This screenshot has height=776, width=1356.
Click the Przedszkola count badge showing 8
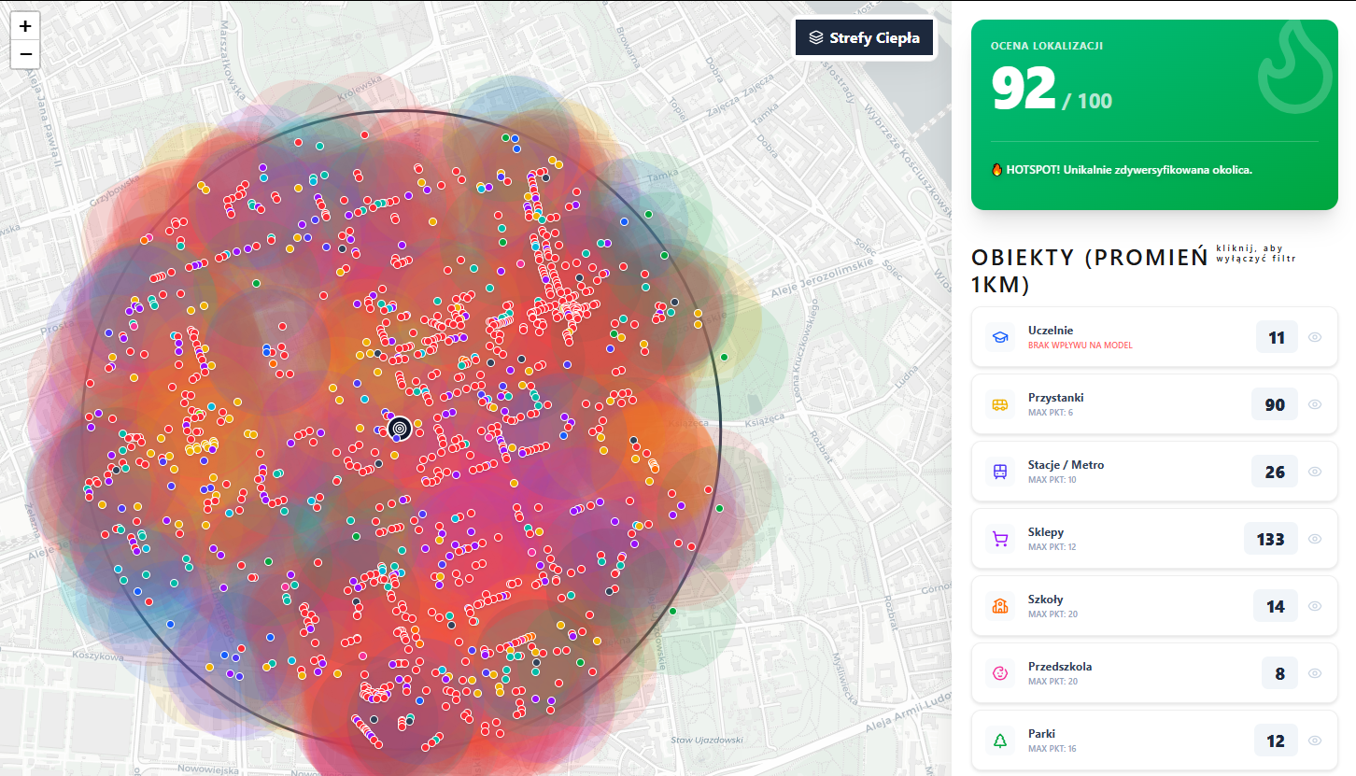tap(1278, 673)
